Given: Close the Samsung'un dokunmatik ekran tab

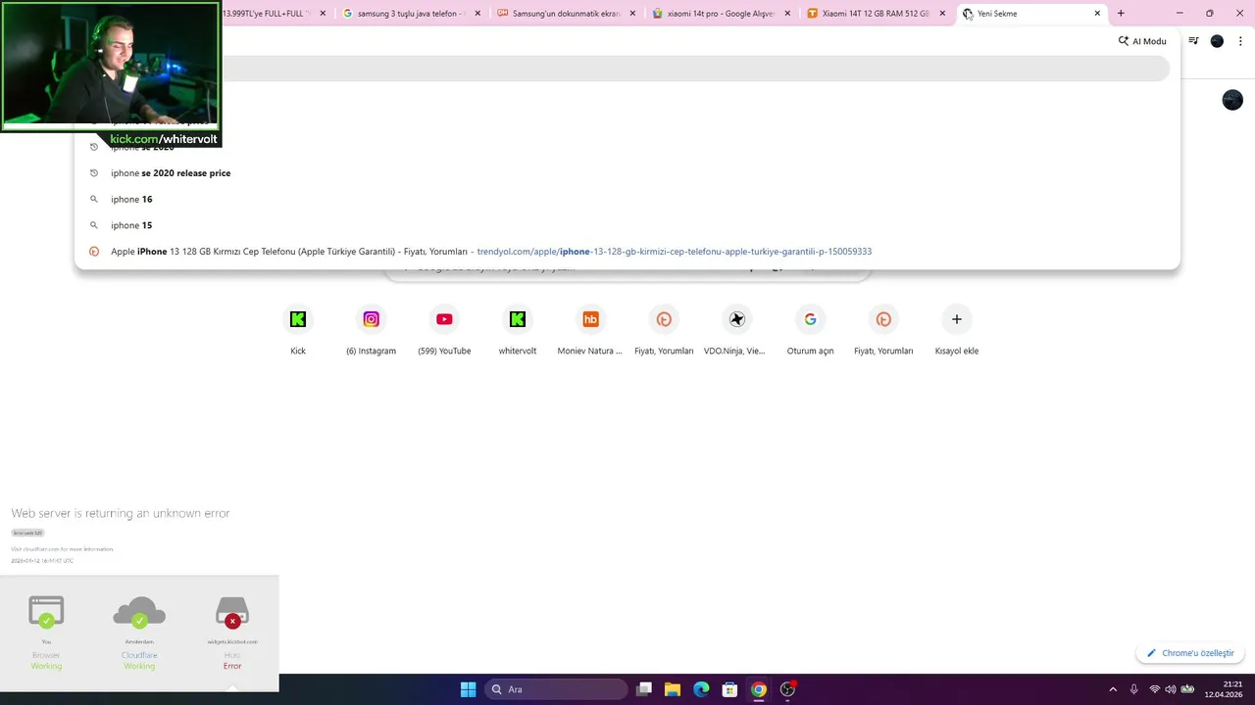Looking at the screenshot, I should [632, 14].
